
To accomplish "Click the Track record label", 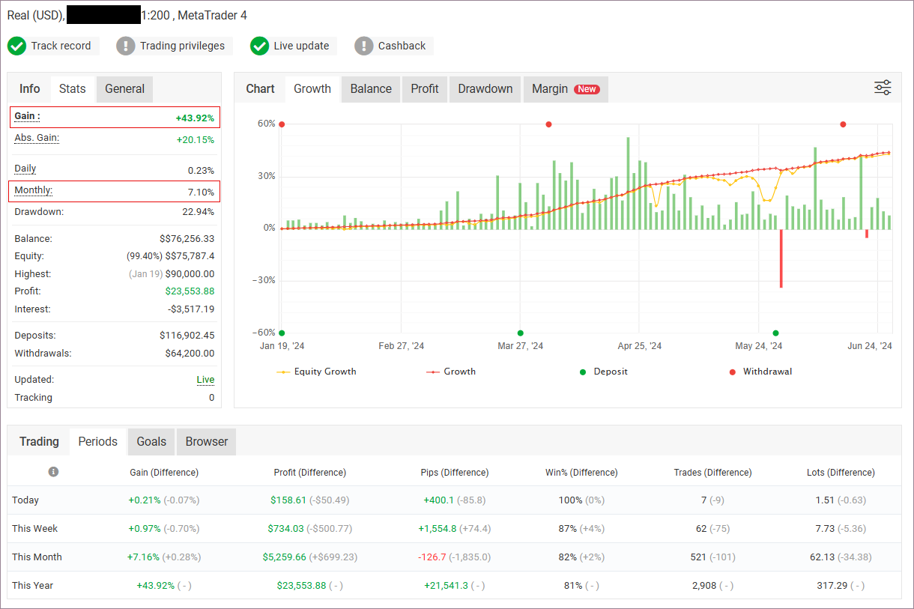I will (61, 46).
